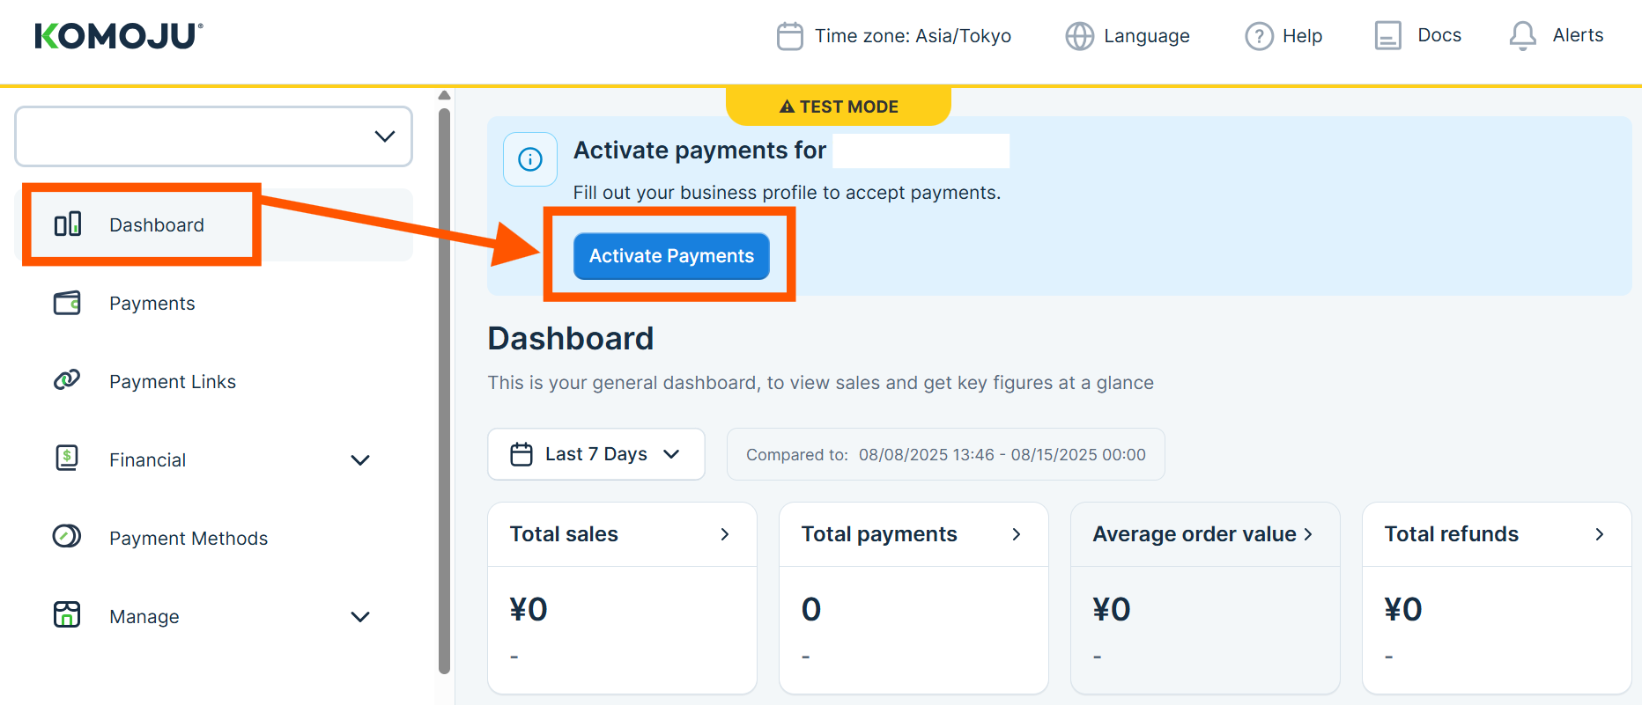Click the sidebar vertical scrollbar
1642x705 pixels.
tap(444, 387)
